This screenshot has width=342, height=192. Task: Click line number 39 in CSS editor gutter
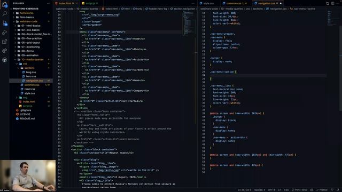coord(203,114)
